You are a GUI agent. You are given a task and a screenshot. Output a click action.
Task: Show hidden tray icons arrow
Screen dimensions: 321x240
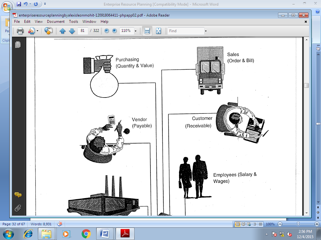tap(266, 234)
